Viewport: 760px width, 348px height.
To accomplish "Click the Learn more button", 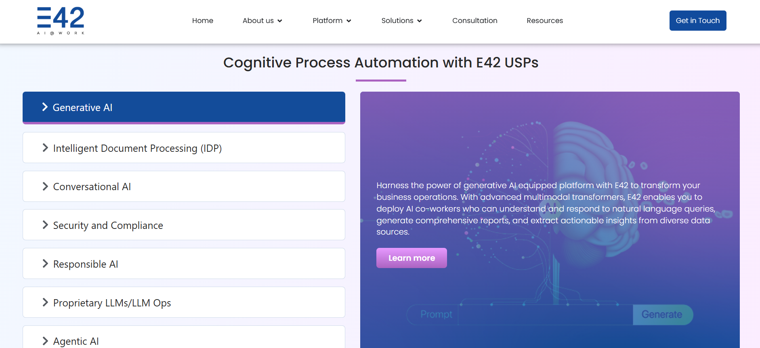I will coord(411,258).
